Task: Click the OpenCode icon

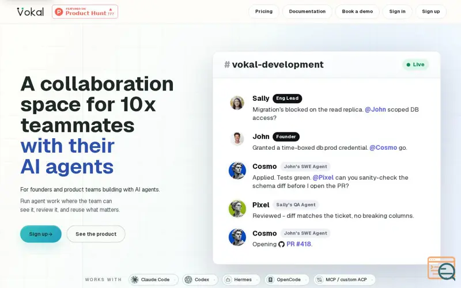Action: 270,280
